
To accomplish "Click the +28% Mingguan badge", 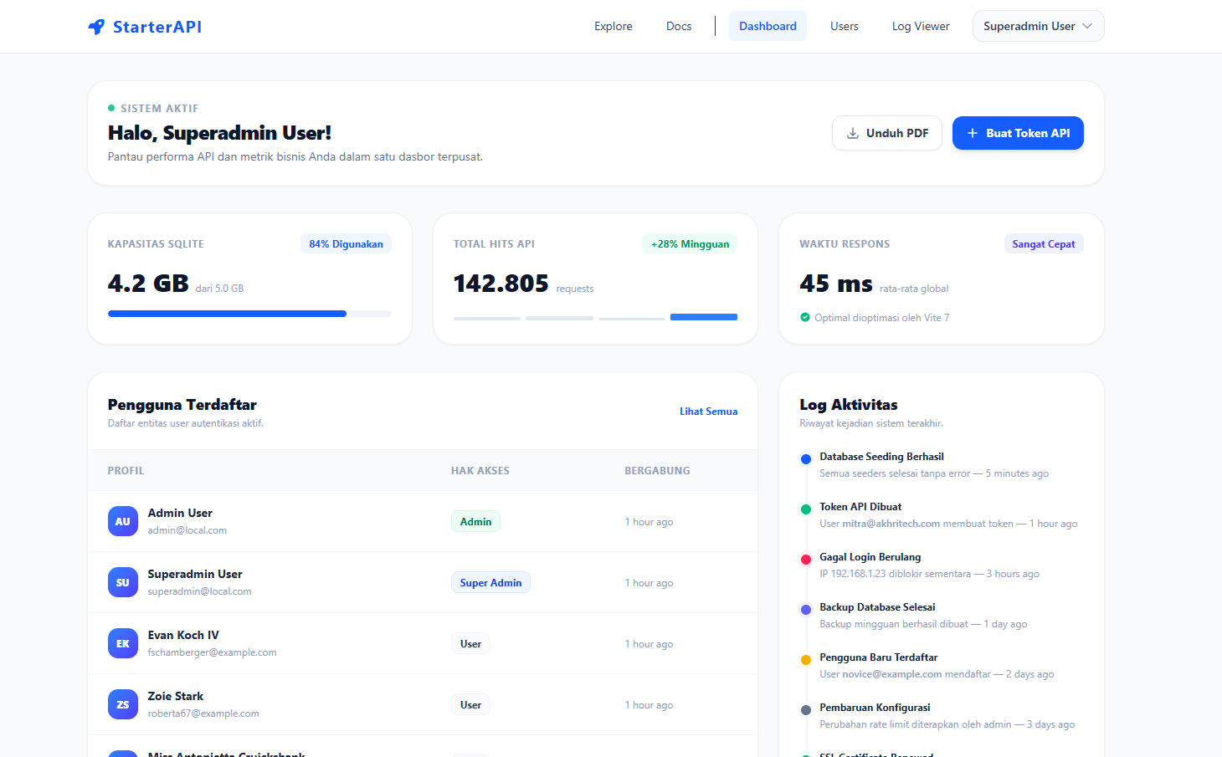I will [x=690, y=244].
